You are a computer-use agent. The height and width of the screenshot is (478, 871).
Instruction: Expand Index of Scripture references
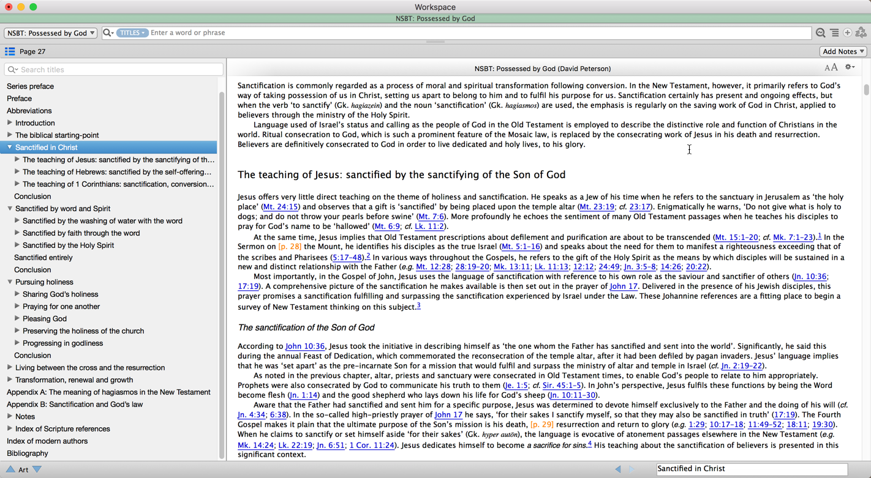tap(9, 428)
